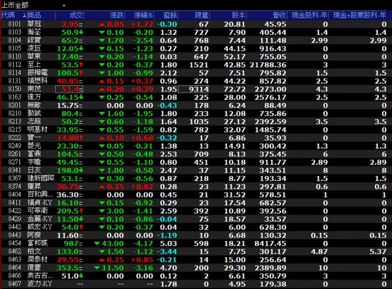Select the 波力-KY stock name
Viewport: 392px width, 289px height.
[x=40, y=284]
